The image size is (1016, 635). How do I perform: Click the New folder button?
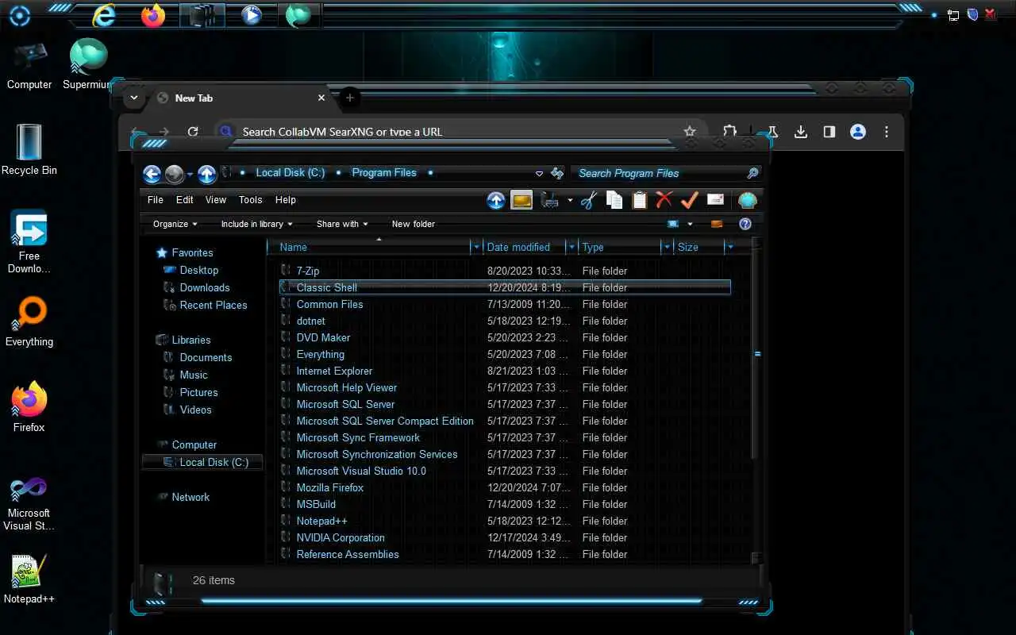(x=414, y=224)
